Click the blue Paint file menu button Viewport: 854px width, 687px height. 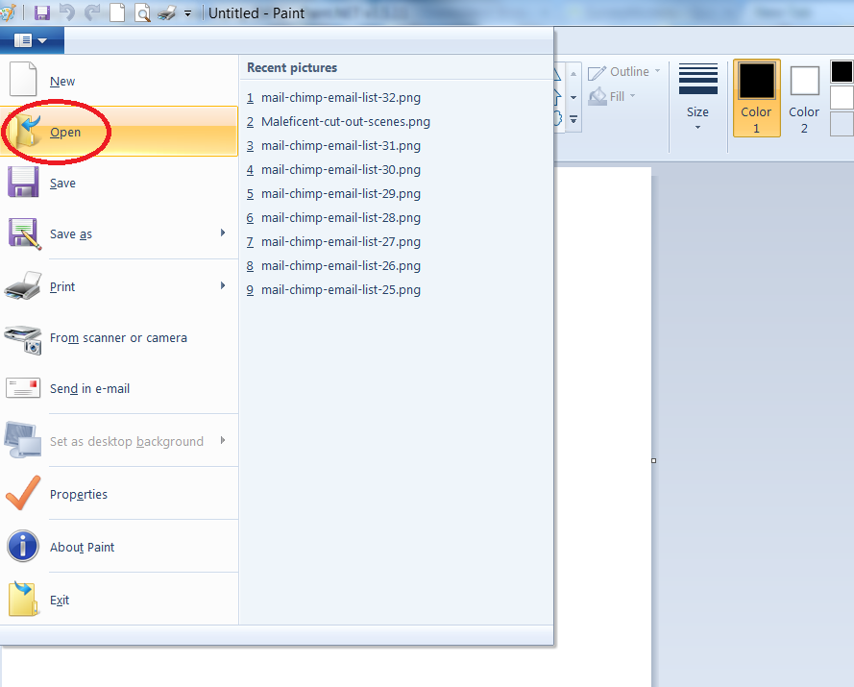pyautogui.click(x=31, y=40)
